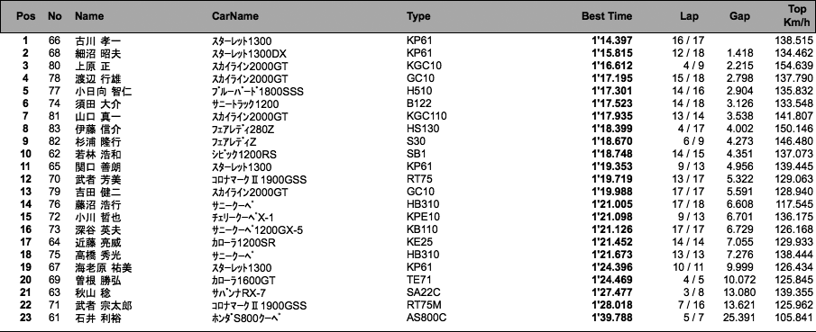This screenshot has width=816, height=332.
Task: Select the Lap column header
Action: click(x=689, y=16)
